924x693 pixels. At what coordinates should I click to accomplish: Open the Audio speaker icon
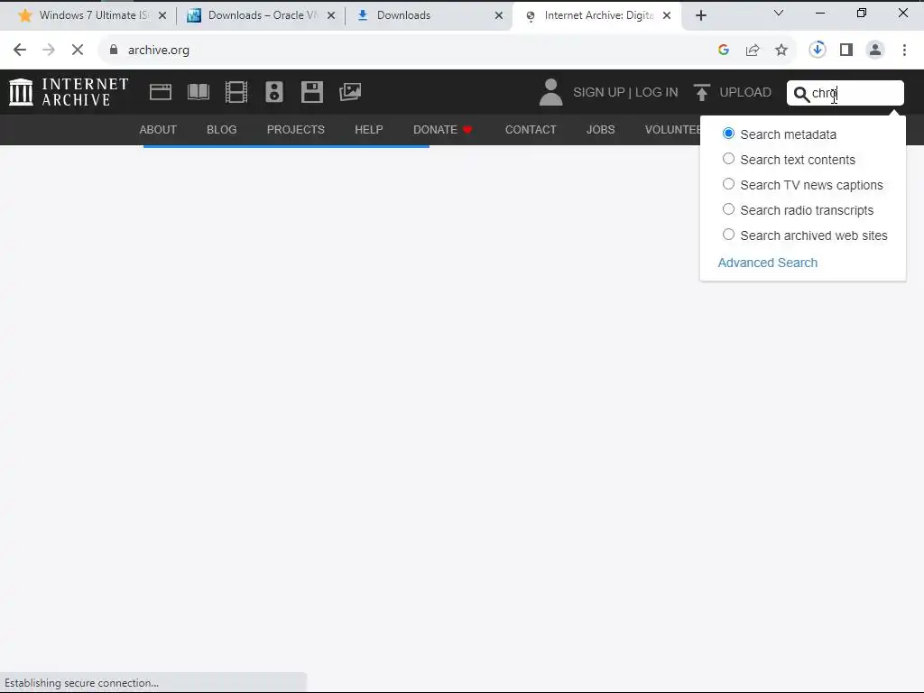(274, 92)
